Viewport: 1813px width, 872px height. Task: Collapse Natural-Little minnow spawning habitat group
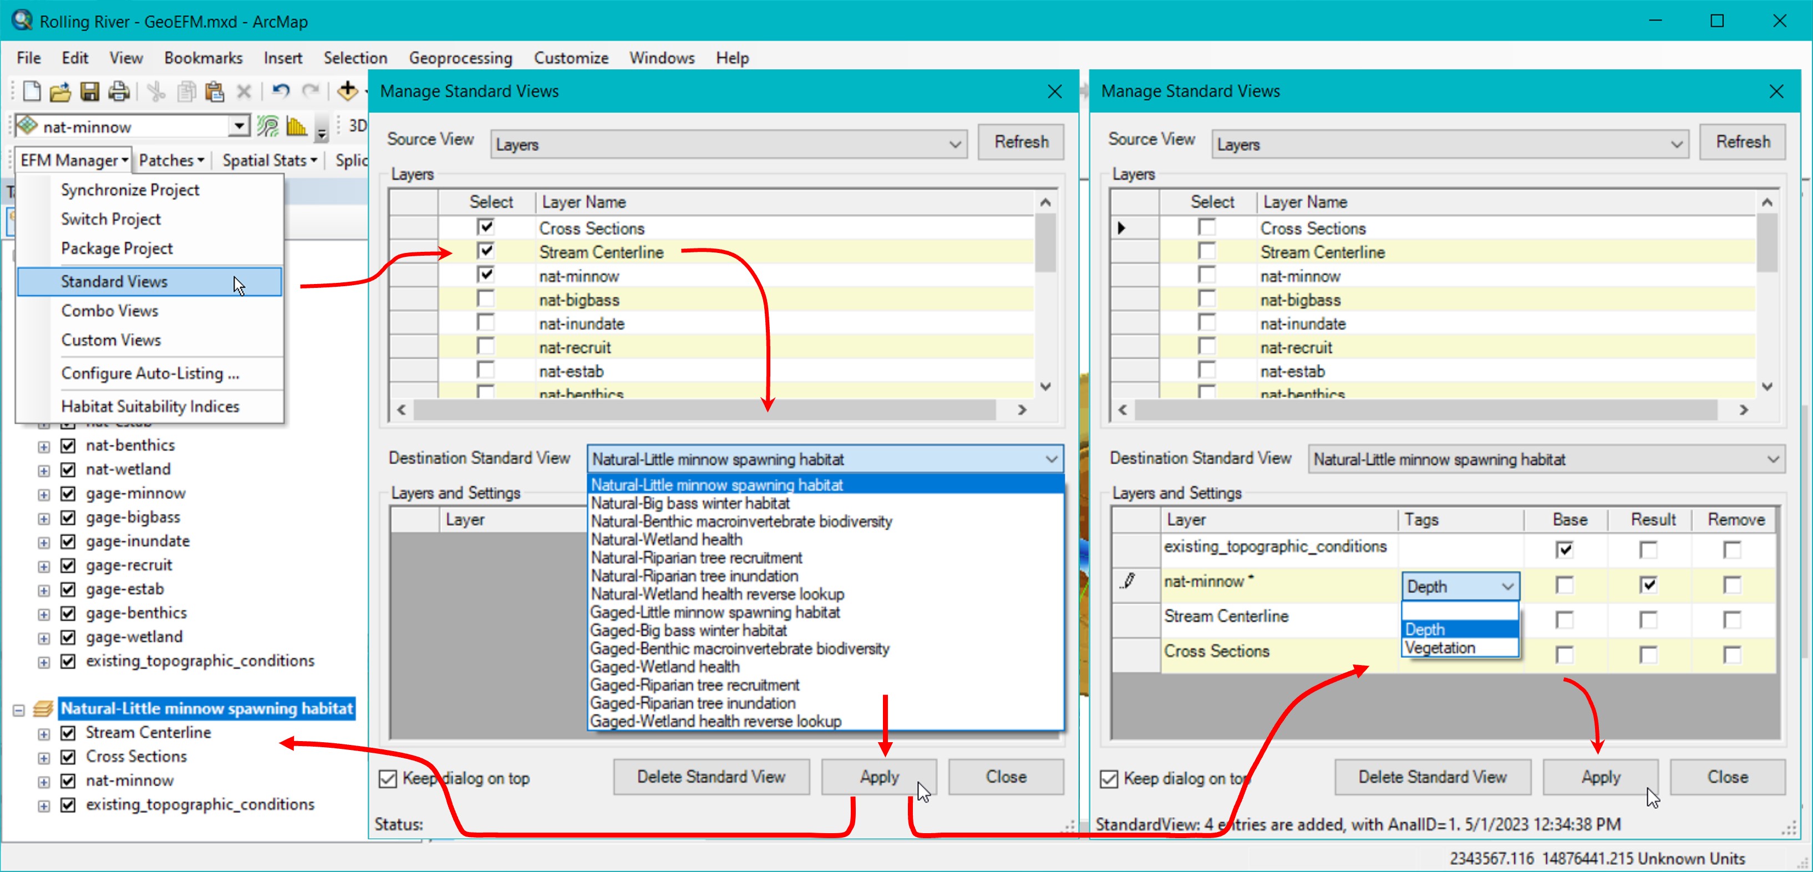[19, 709]
